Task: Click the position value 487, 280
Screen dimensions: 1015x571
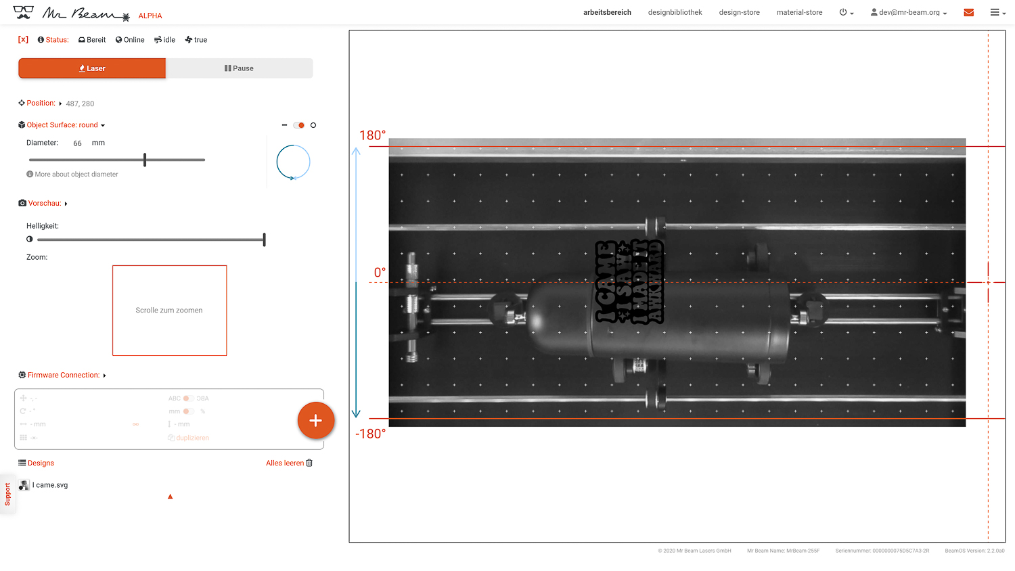Action: tap(80, 104)
